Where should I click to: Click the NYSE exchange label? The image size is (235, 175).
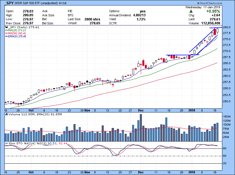pyautogui.click(x=63, y=3)
